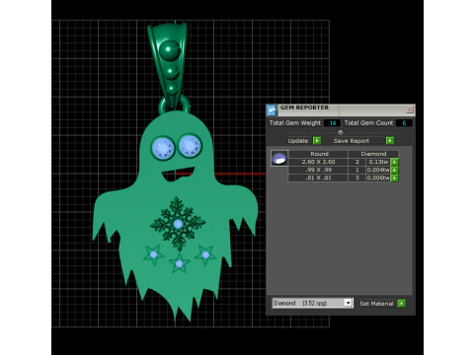Image resolution: width=474 pixels, height=355 pixels.
Task: Select the gem in the snowflake center
Action: coord(178,224)
